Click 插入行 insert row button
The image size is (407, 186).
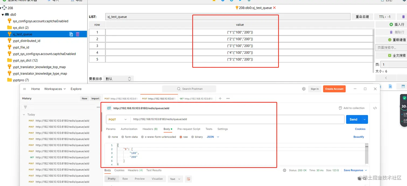pos(397,24)
